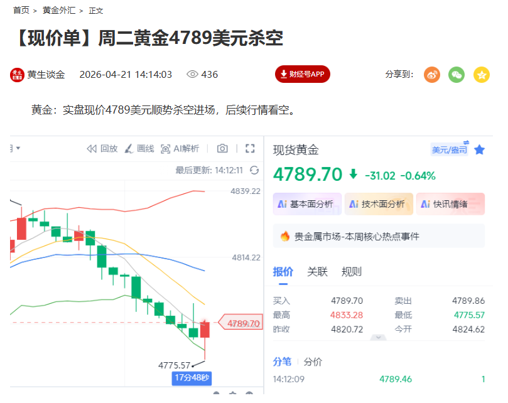508x403 pixels.
Task: Go to 黄金外汇 breadcrumb
Action: coord(59,11)
